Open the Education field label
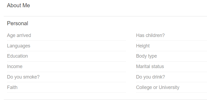This screenshot has height=104, width=207. pyautogui.click(x=17, y=56)
